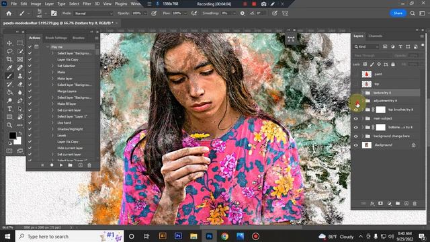The width and height of the screenshot is (430, 242).
Task: Expand the 'adjustment try it' group
Action: (363, 101)
